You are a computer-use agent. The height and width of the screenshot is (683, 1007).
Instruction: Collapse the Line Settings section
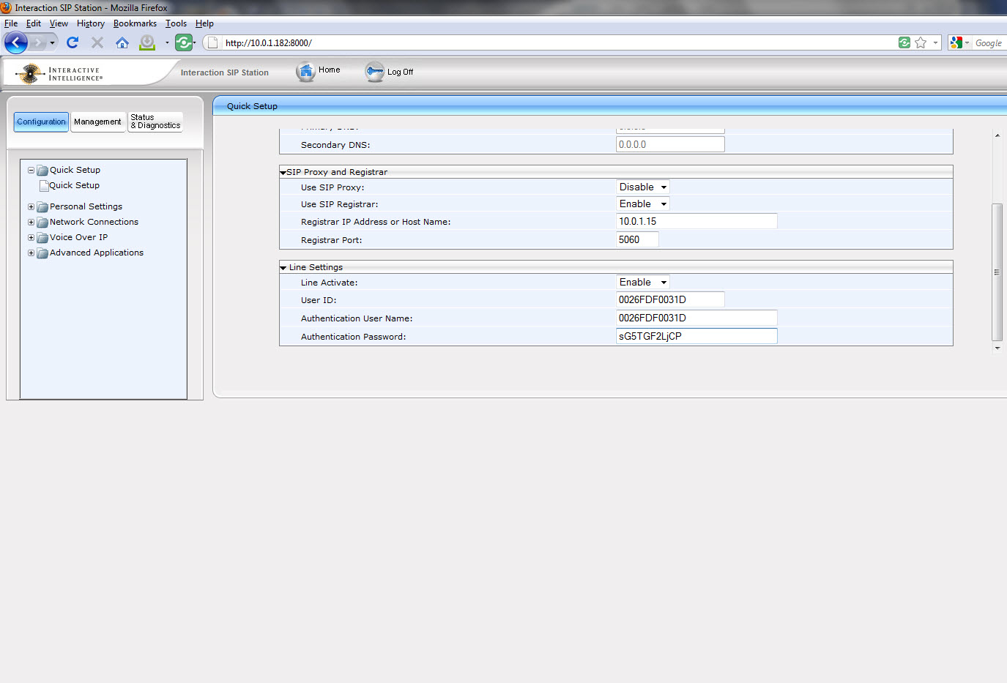(x=283, y=268)
